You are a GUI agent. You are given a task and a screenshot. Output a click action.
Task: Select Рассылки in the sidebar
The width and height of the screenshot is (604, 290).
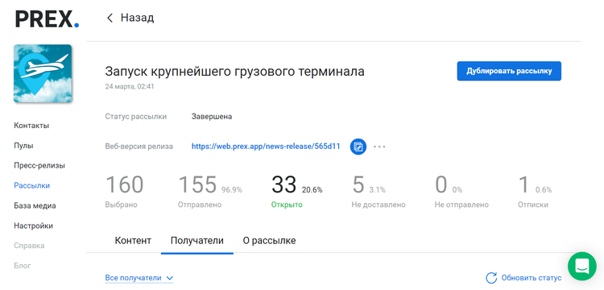tap(32, 185)
